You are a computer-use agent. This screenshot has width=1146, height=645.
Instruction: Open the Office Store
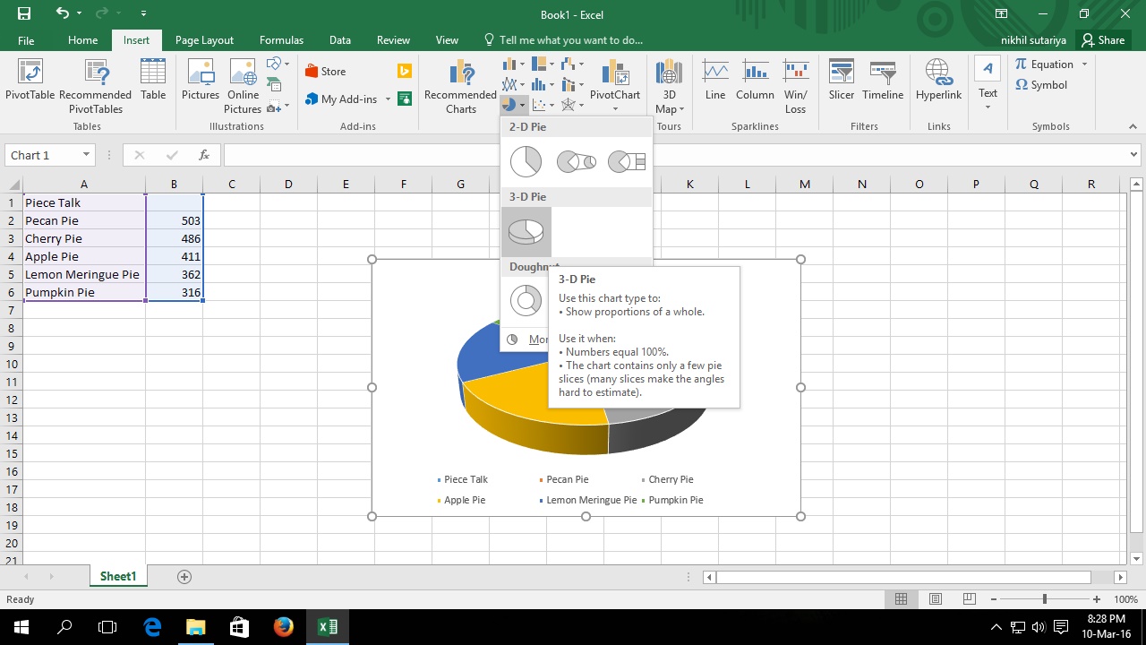point(325,72)
